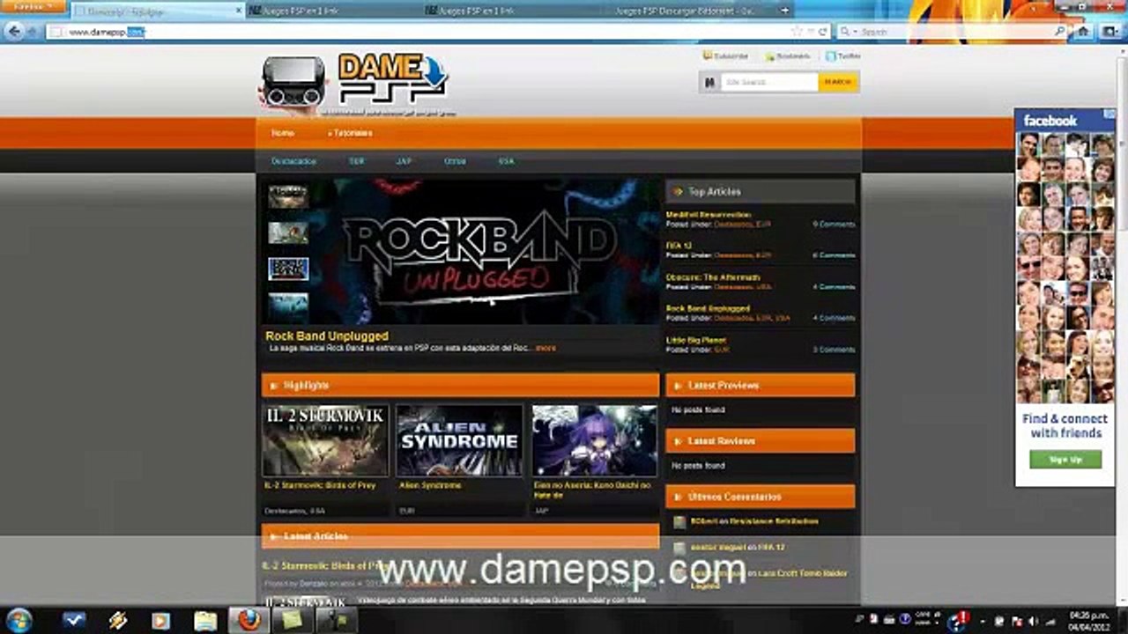1128x634 pixels.
Task: Click the Subscribe feed icon
Action: (x=708, y=55)
